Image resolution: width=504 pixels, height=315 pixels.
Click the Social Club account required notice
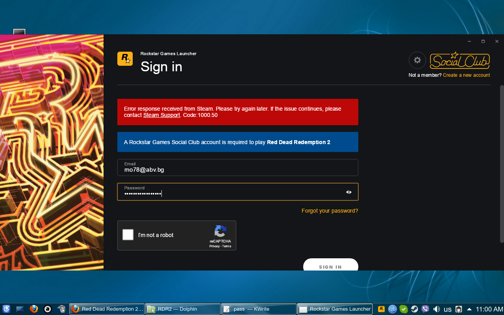click(x=238, y=142)
